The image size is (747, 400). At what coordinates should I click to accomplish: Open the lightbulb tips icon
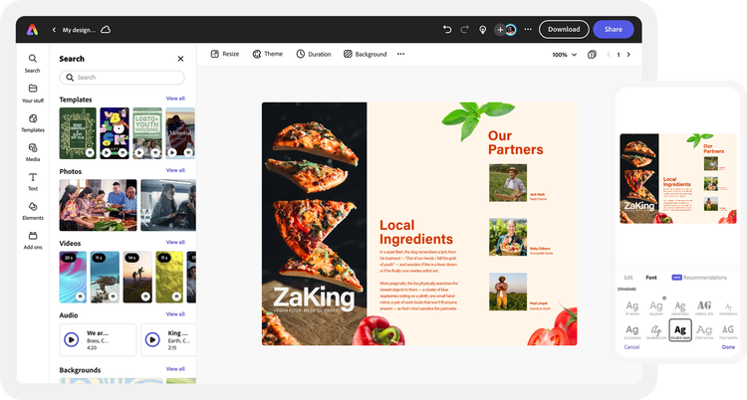[483, 30]
